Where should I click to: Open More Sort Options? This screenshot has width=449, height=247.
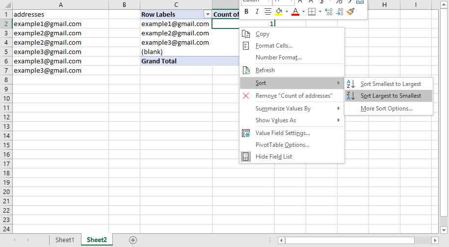point(389,109)
